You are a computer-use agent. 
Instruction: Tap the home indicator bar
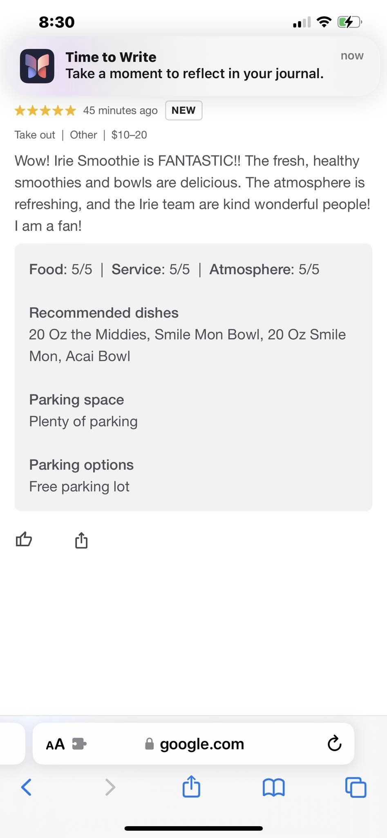193,828
